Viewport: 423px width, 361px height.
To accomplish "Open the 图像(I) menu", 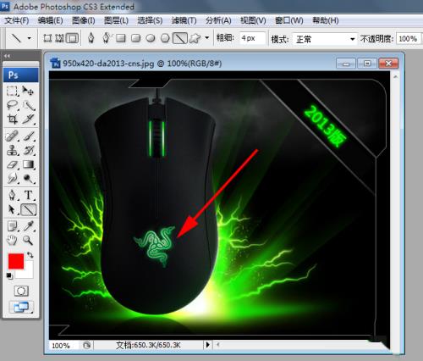I will pyautogui.click(x=84, y=20).
